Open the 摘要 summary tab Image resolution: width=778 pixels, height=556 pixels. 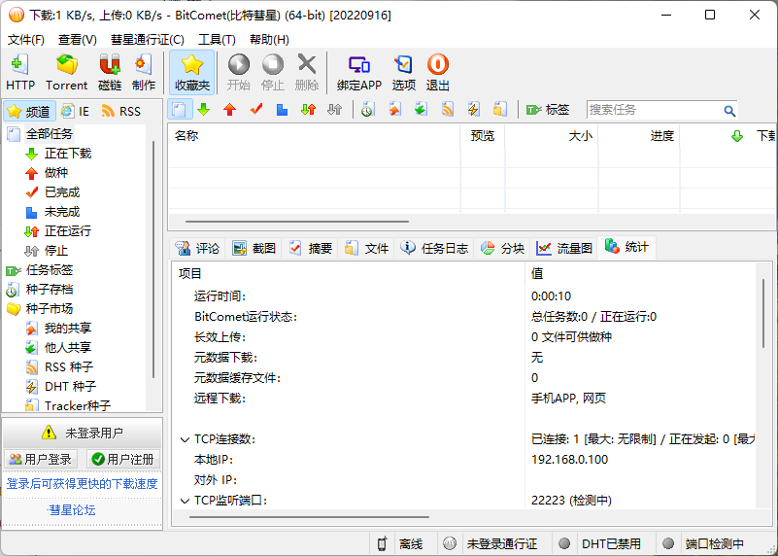point(311,248)
